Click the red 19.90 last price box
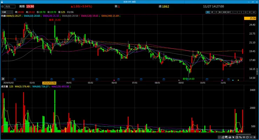The height and width of the screenshot is (140, 259). click(x=30, y=6)
